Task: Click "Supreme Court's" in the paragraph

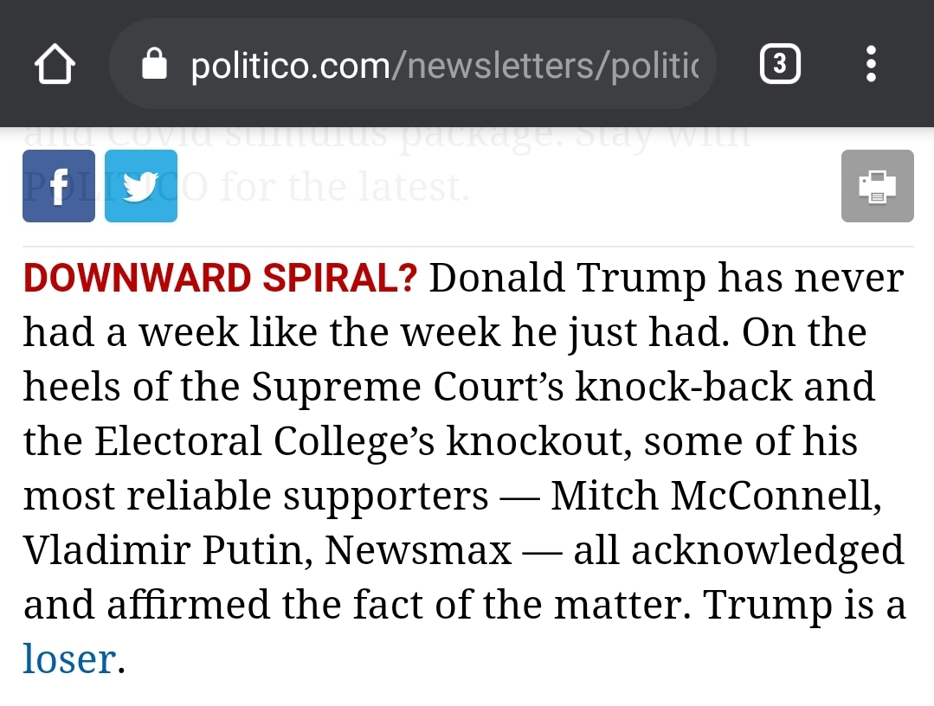Action: 408,388
